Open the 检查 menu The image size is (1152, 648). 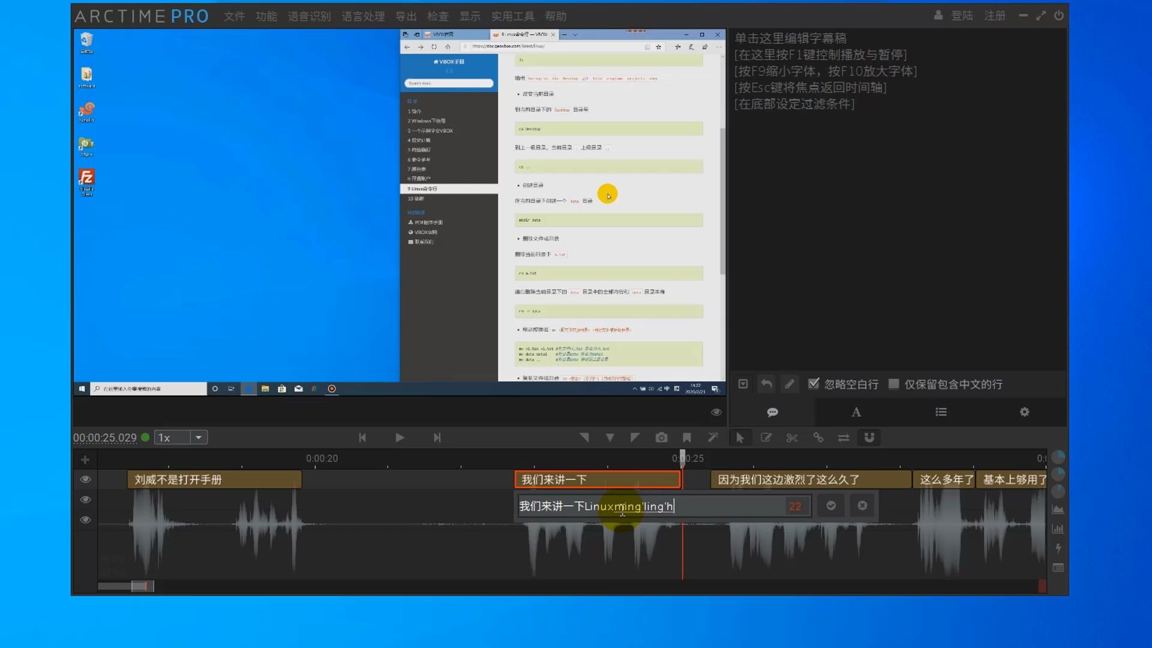click(438, 16)
